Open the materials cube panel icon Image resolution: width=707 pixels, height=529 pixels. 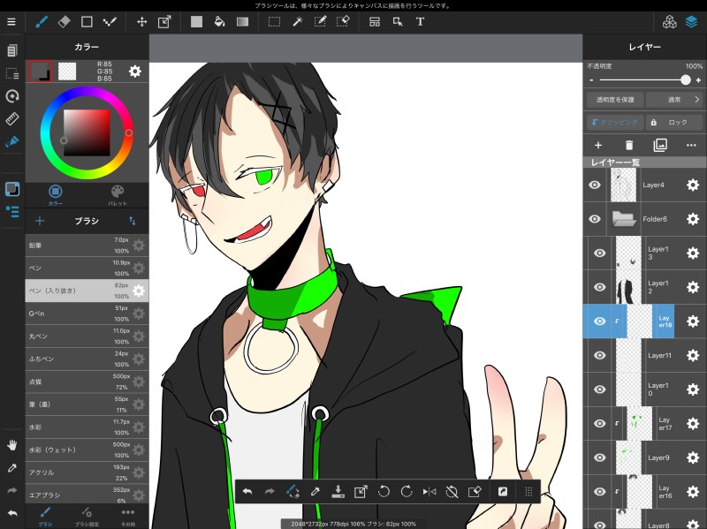[x=670, y=21]
